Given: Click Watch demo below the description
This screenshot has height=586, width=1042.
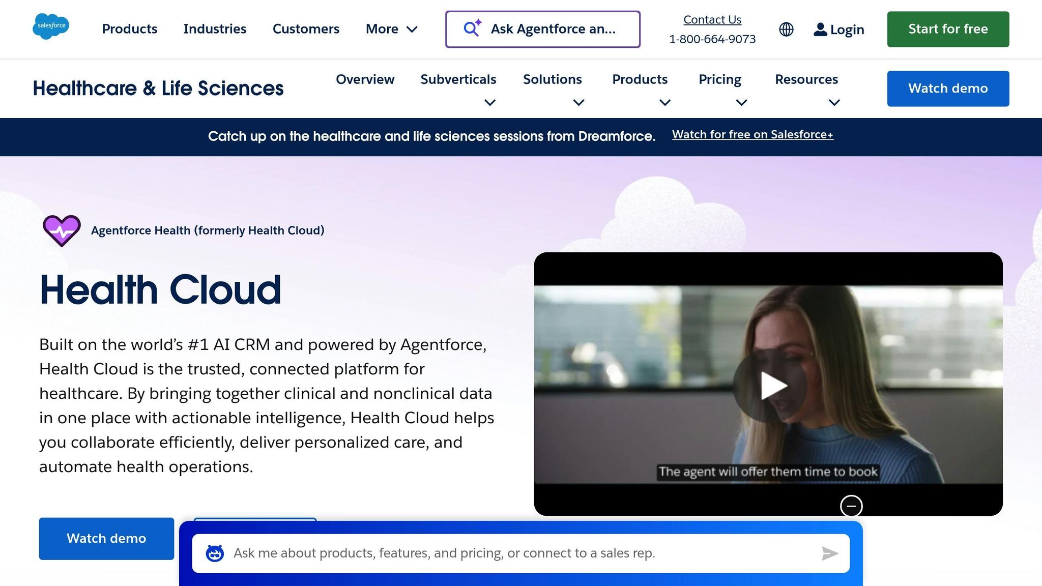Looking at the screenshot, I should (106, 539).
